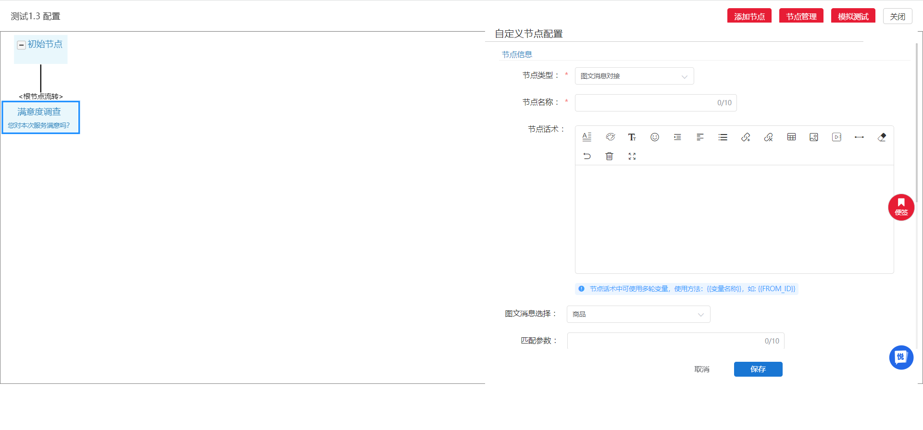This screenshot has width=923, height=430.
Task: Insert a table into the editor
Action: [791, 137]
